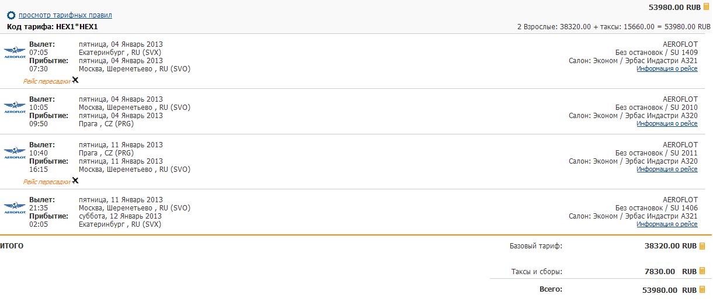
Task: Click the calculator icon next to Таксы и сборы amount
Action: click(702, 272)
